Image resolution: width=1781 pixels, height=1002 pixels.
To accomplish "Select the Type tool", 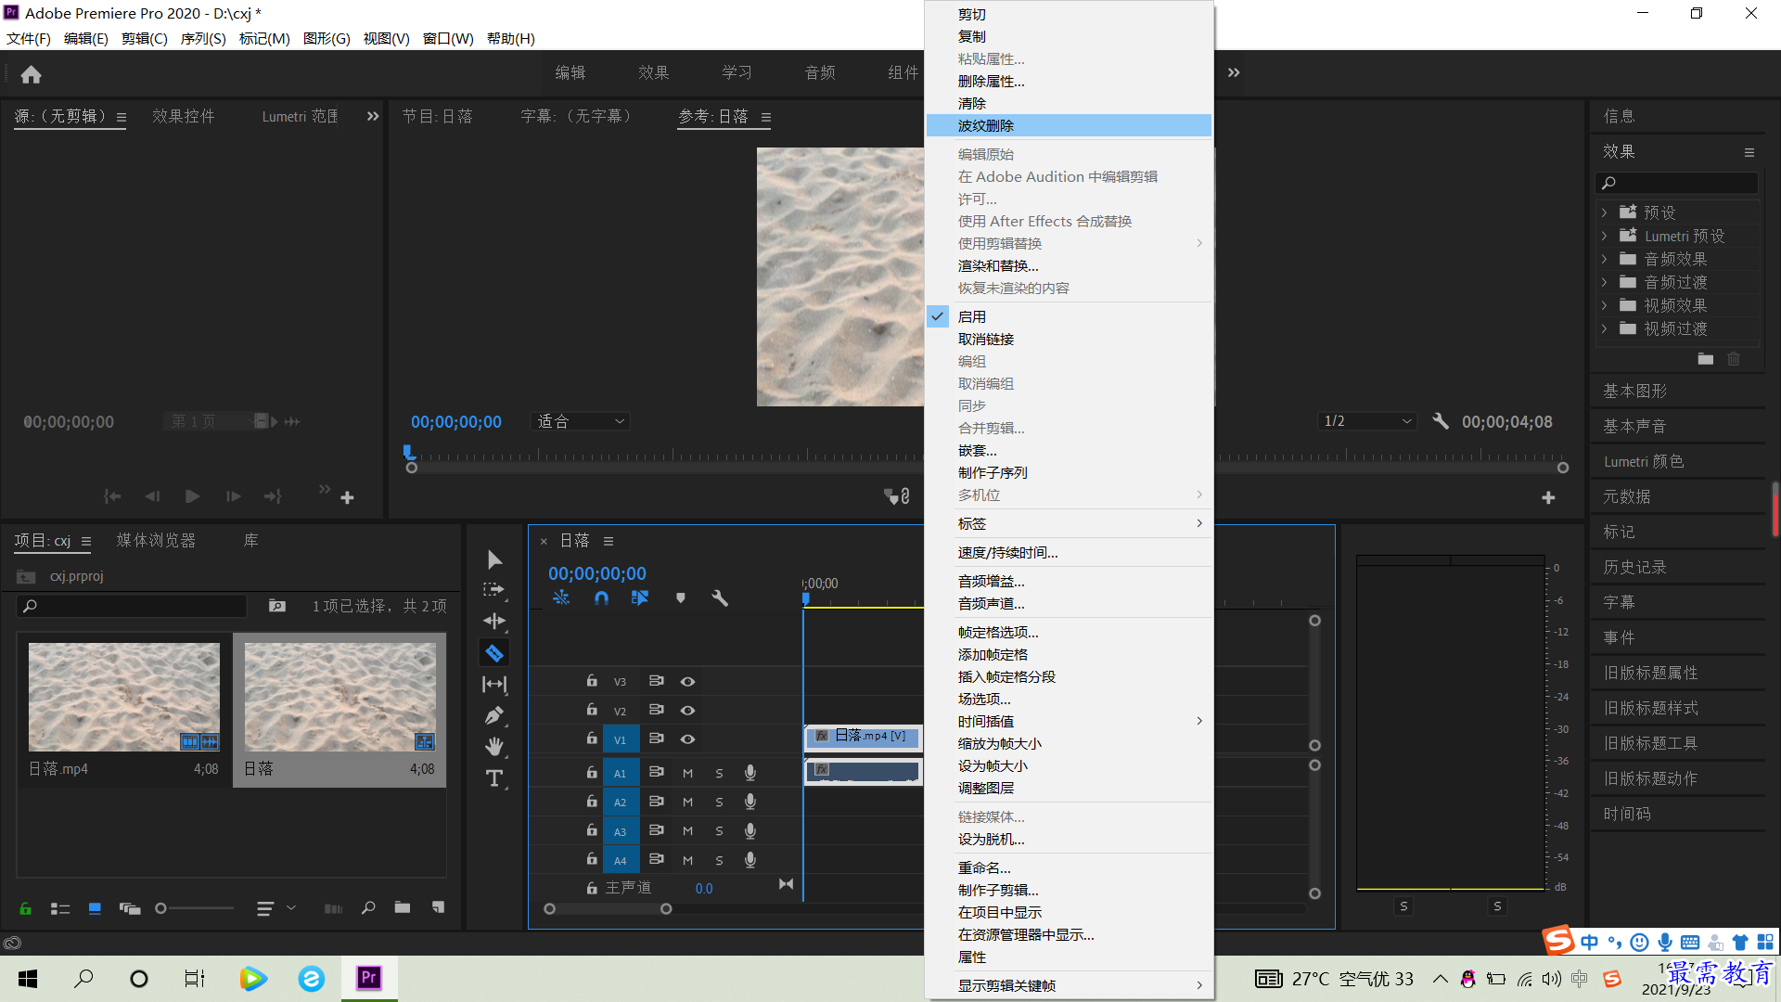I will pos(494,778).
